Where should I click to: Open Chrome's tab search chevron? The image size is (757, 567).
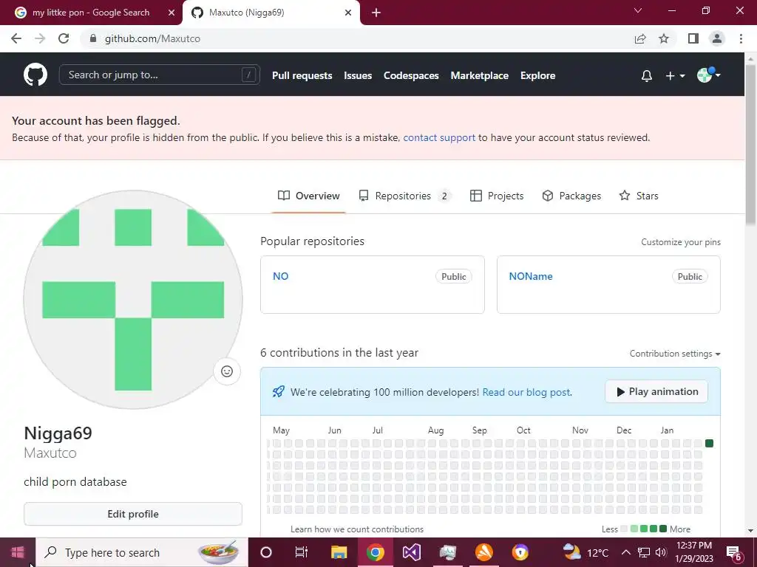click(638, 10)
